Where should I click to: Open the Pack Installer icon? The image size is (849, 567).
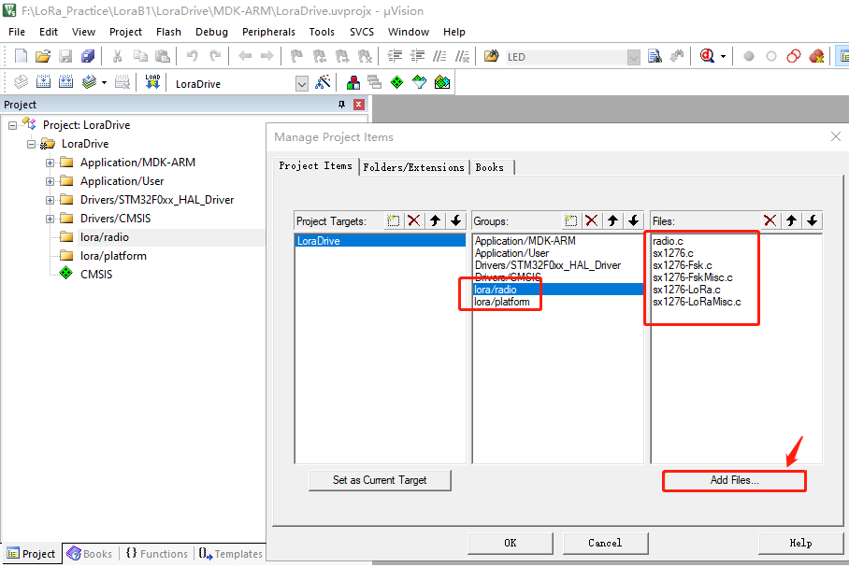point(442,82)
